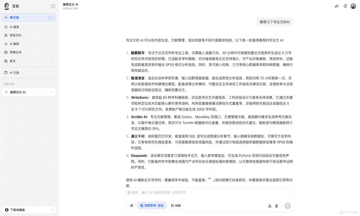Open your account via the profile avatar
This screenshot has width=360, height=216.
pos(353,6)
